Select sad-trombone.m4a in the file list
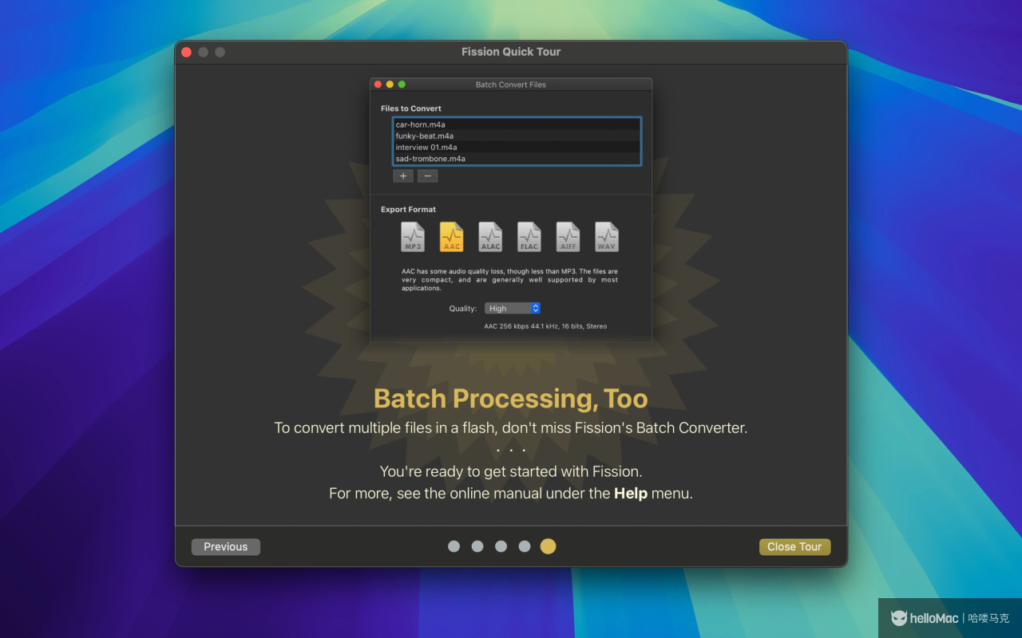This screenshot has width=1022, height=638. coord(517,158)
